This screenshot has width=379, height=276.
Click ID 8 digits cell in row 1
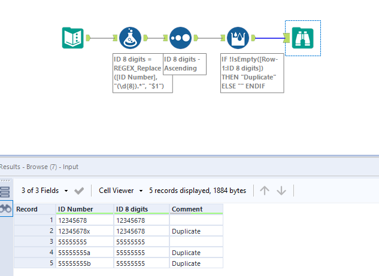click(x=141, y=220)
